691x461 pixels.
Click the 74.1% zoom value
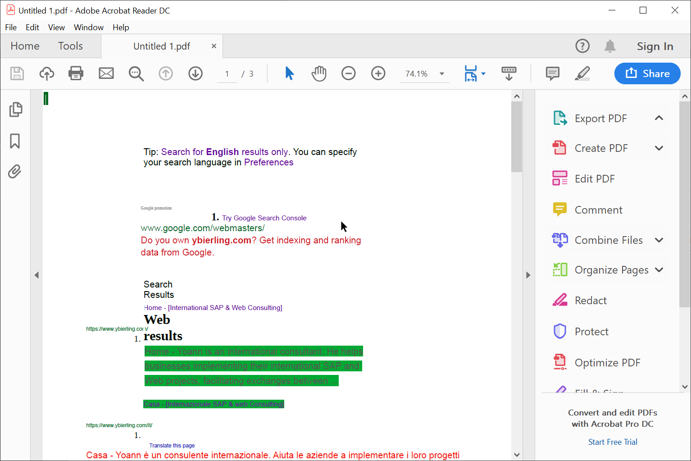click(x=416, y=74)
